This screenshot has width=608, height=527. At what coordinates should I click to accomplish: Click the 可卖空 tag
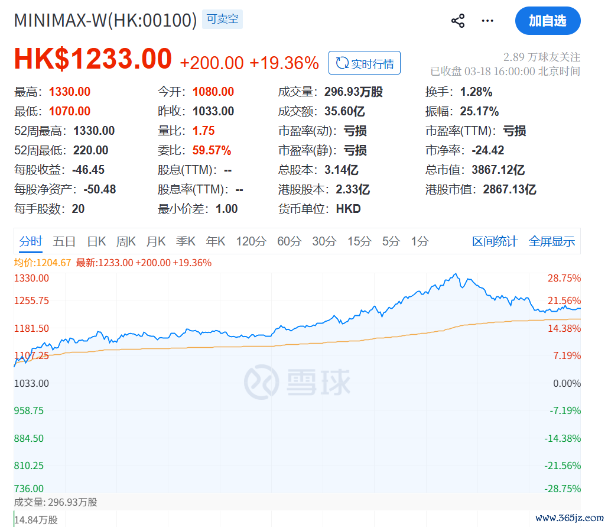click(x=223, y=20)
